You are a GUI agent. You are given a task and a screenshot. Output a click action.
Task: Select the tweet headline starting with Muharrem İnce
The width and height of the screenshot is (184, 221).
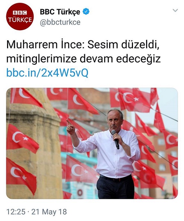[83, 52]
